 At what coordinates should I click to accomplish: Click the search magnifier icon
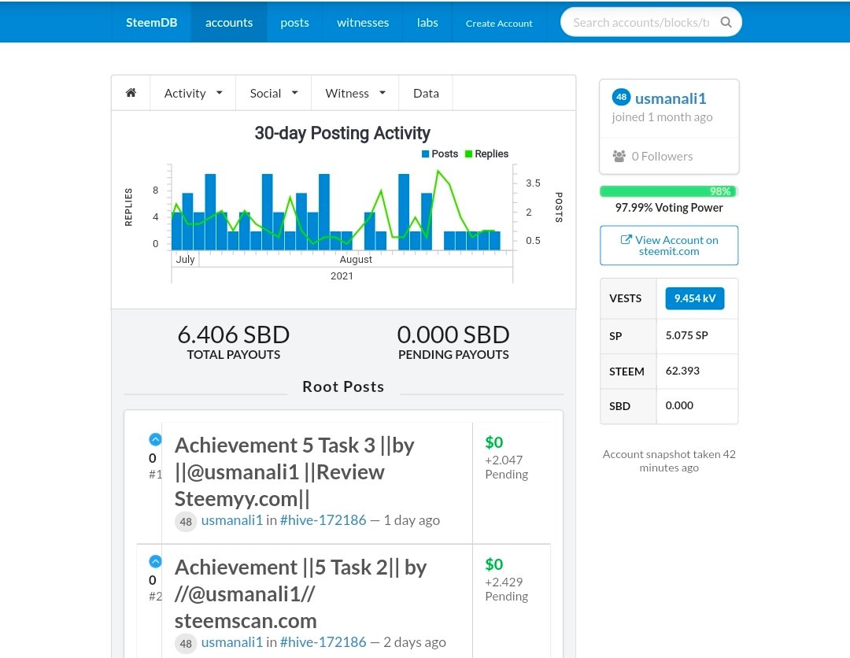point(726,22)
